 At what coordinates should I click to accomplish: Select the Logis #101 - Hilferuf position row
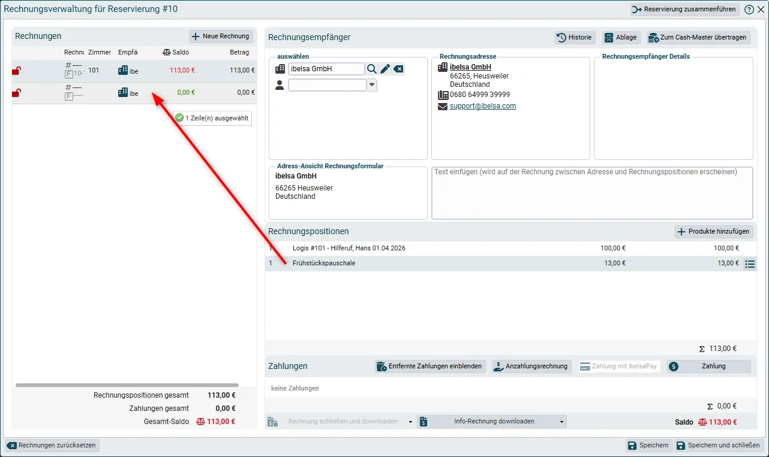pos(510,248)
